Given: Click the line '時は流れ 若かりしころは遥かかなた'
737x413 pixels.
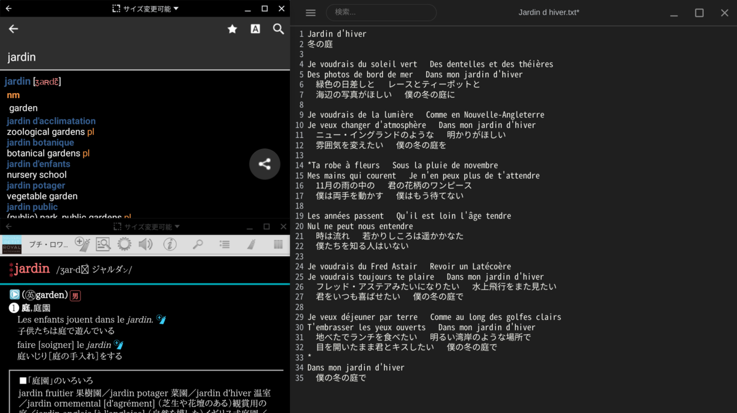Looking at the screenshot, I should 389,236.
